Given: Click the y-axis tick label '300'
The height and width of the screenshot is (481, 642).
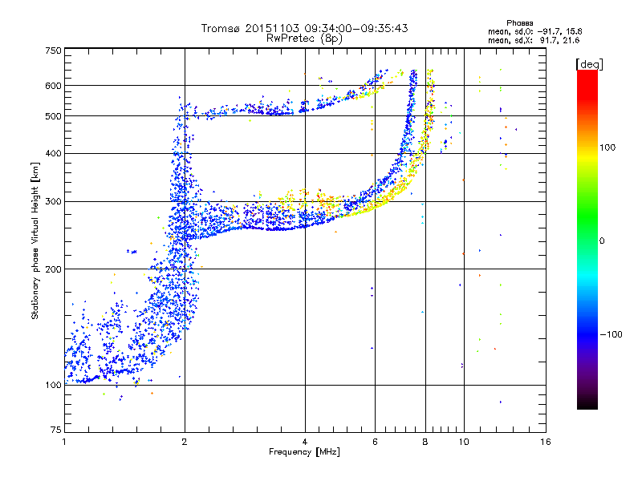Looking at the screenshot, I should tap(53, 202).
